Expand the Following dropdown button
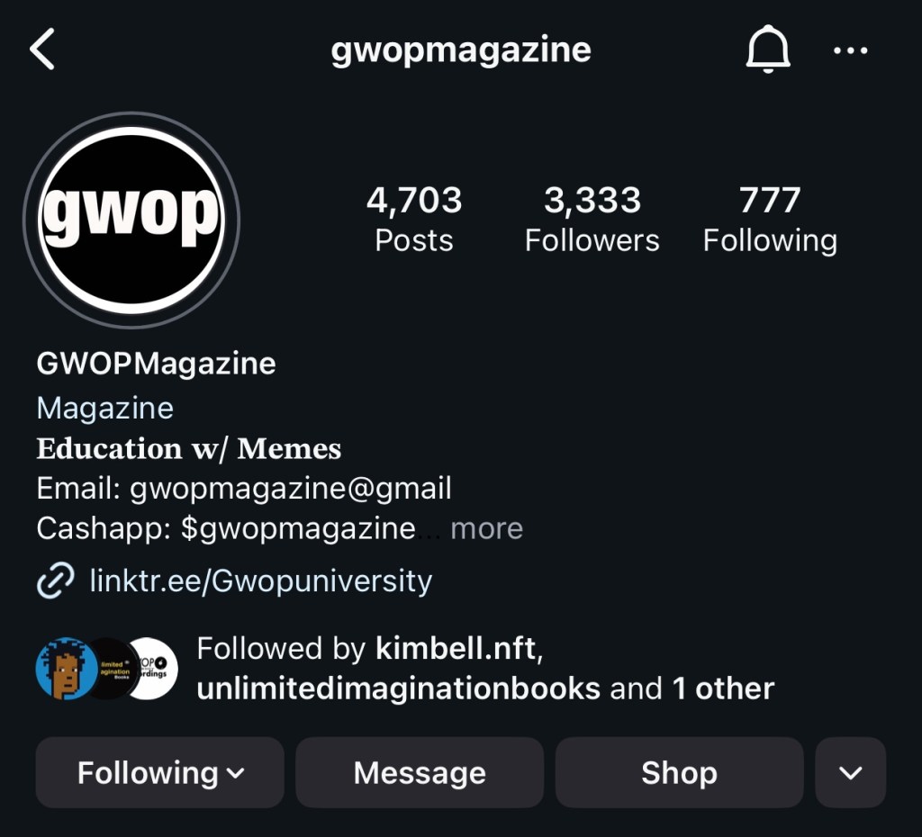Viewport: 922px width, 837px height. (160, 772)
